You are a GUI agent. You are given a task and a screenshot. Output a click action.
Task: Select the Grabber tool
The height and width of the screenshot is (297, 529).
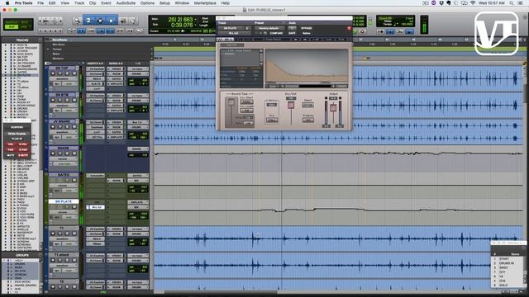111,21
